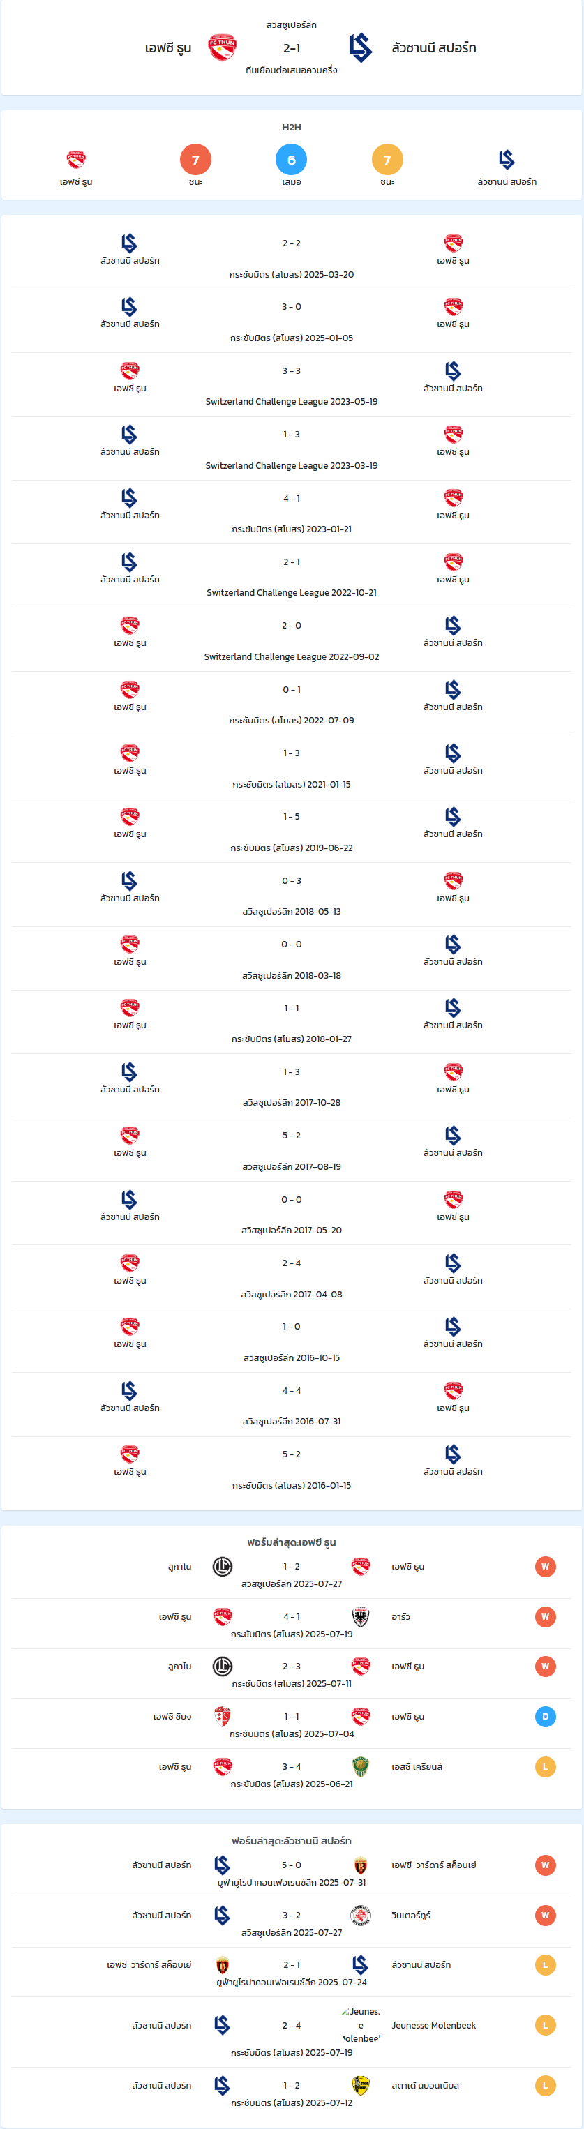Select the yellow 7 wins circle for Lausanne
The width and height of the screenshot is (584, 2129).
[387, 160]
